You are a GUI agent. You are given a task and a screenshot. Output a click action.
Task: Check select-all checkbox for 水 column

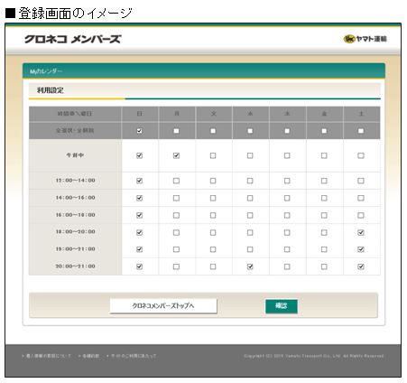[250, 131]
